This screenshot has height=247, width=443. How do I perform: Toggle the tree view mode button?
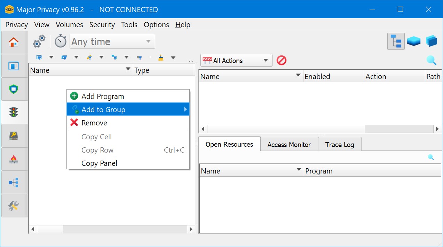[396, 40]
